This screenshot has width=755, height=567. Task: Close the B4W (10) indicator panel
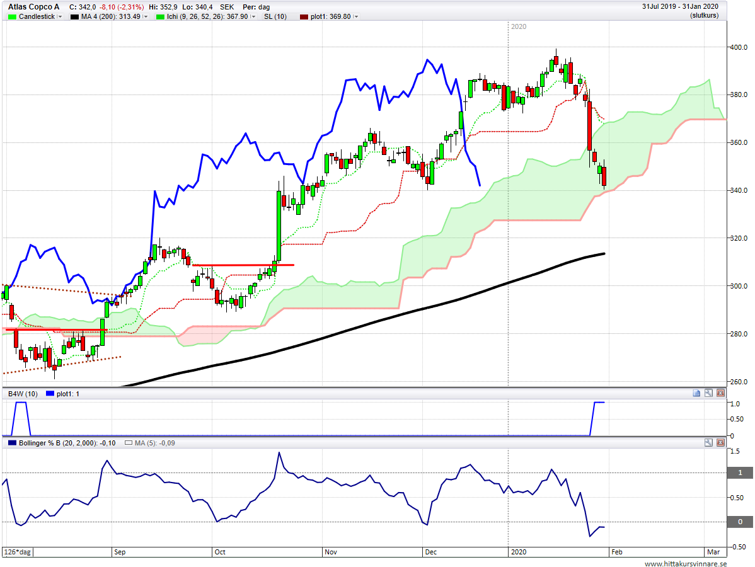[x=720, y=393]
